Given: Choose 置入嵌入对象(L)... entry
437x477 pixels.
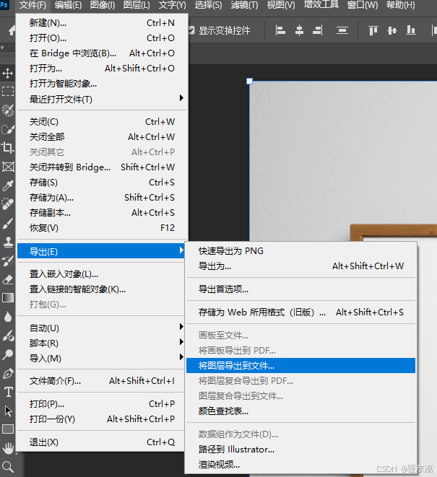Looking at the screenshot, I should (x=101, y=274).
